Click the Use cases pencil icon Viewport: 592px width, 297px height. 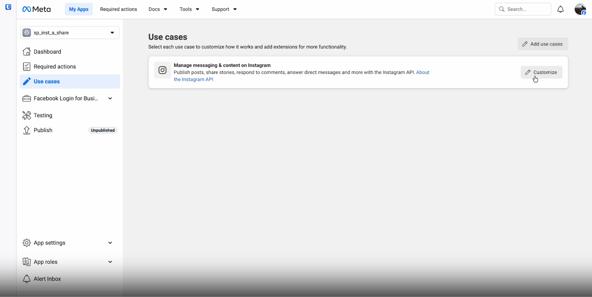tap(27, 81)
